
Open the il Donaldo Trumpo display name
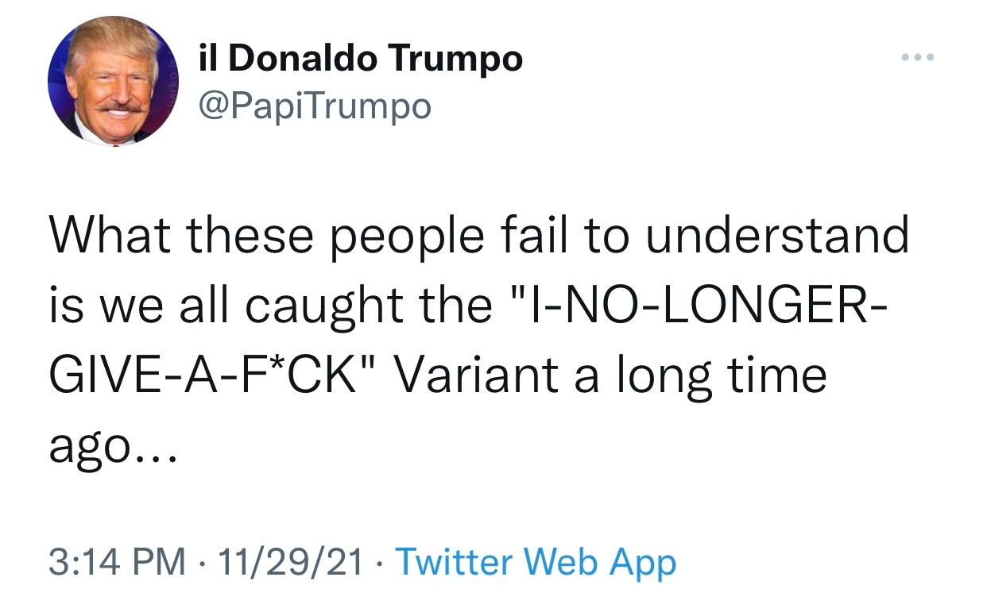(360, 59)
